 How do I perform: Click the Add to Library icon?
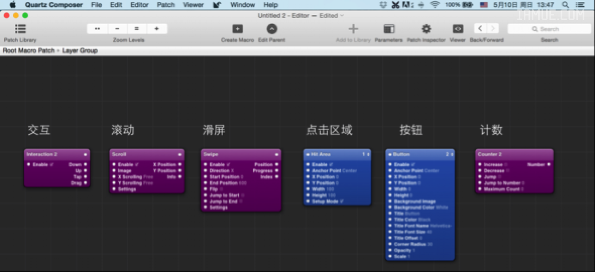point(353,29)
